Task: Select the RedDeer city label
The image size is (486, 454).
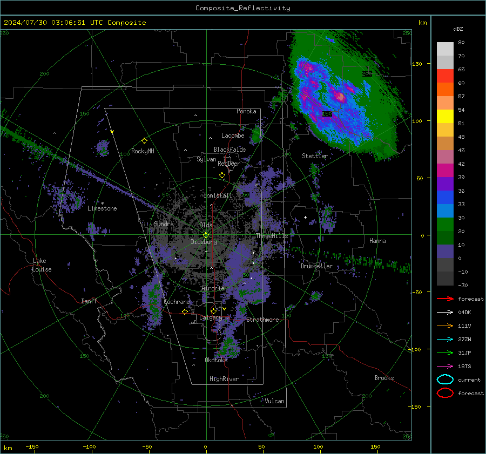Action: click(x=229, y=164)
